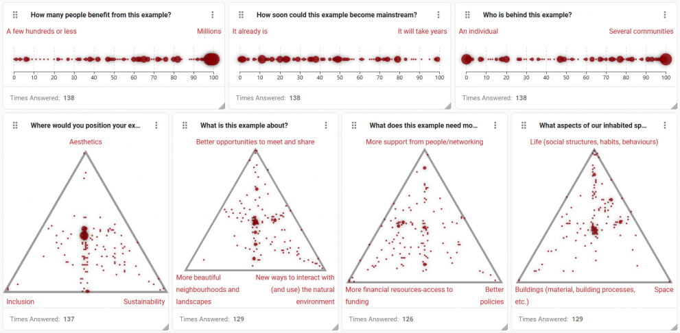680x333 pixels.
Task: Open three-dot menu on 'Who is behind this example' card
Action: click(664, 15)
